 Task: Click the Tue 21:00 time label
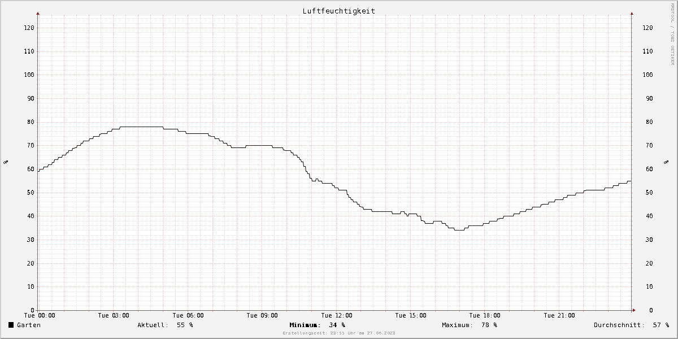click(559, 315)
